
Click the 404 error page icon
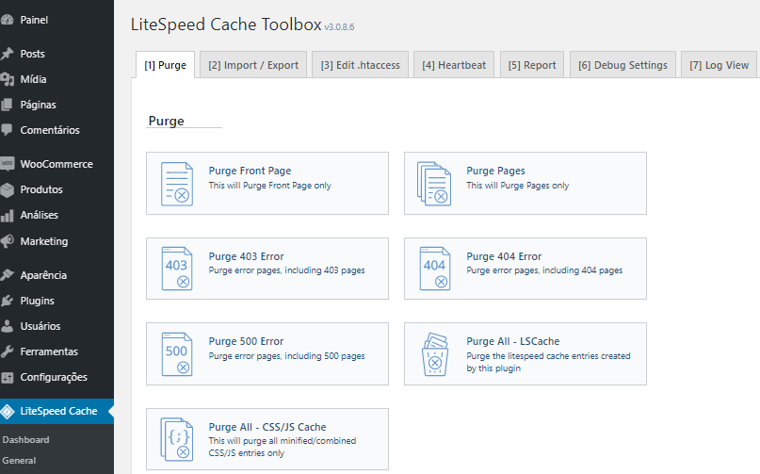(434, 269)
